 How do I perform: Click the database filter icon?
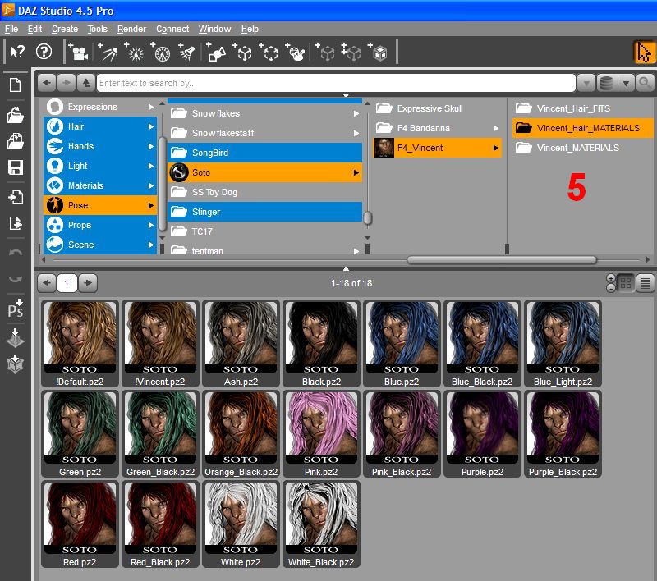point(606,83)
